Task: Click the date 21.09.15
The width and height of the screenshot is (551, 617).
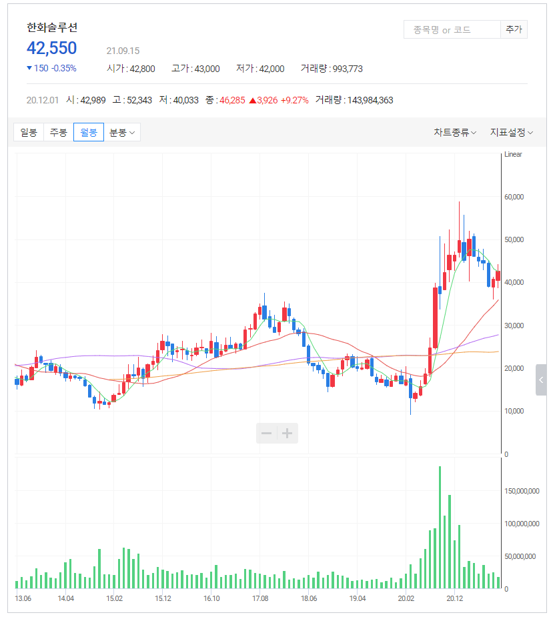Action: 123,51
